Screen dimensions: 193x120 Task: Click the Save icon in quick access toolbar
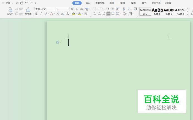[17, 3]
